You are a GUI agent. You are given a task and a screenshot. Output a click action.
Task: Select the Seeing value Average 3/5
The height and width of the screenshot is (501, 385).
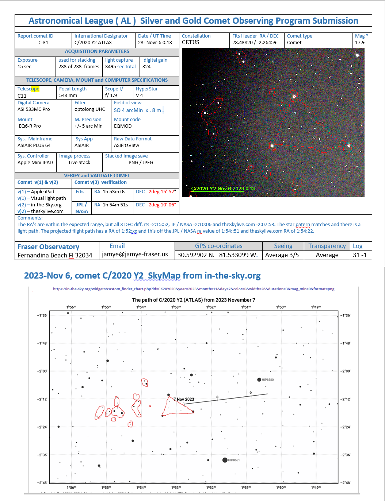pos(282,255)
